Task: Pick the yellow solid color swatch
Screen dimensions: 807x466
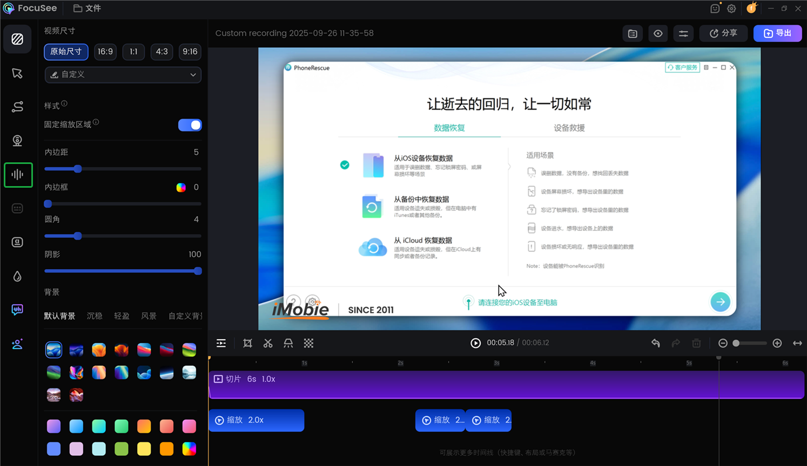Action: click(x=144, y=449)
